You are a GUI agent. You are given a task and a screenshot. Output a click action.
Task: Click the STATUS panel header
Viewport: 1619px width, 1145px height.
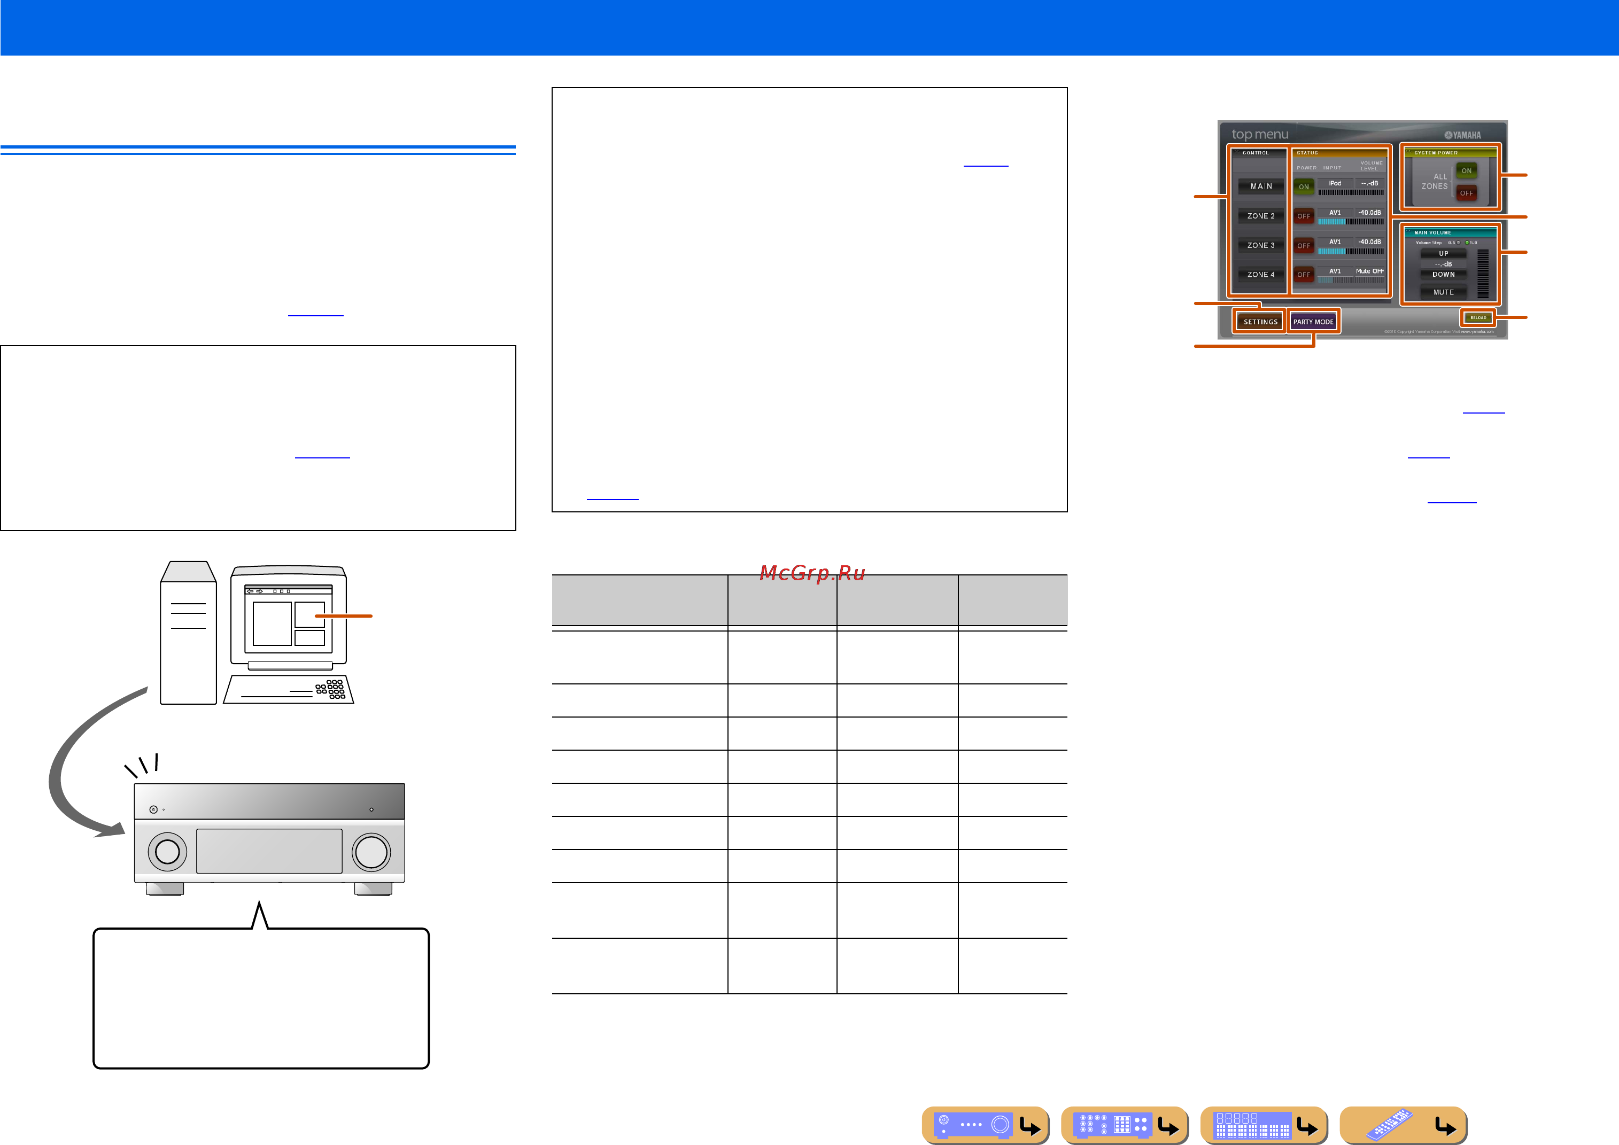click(1340, 153)
